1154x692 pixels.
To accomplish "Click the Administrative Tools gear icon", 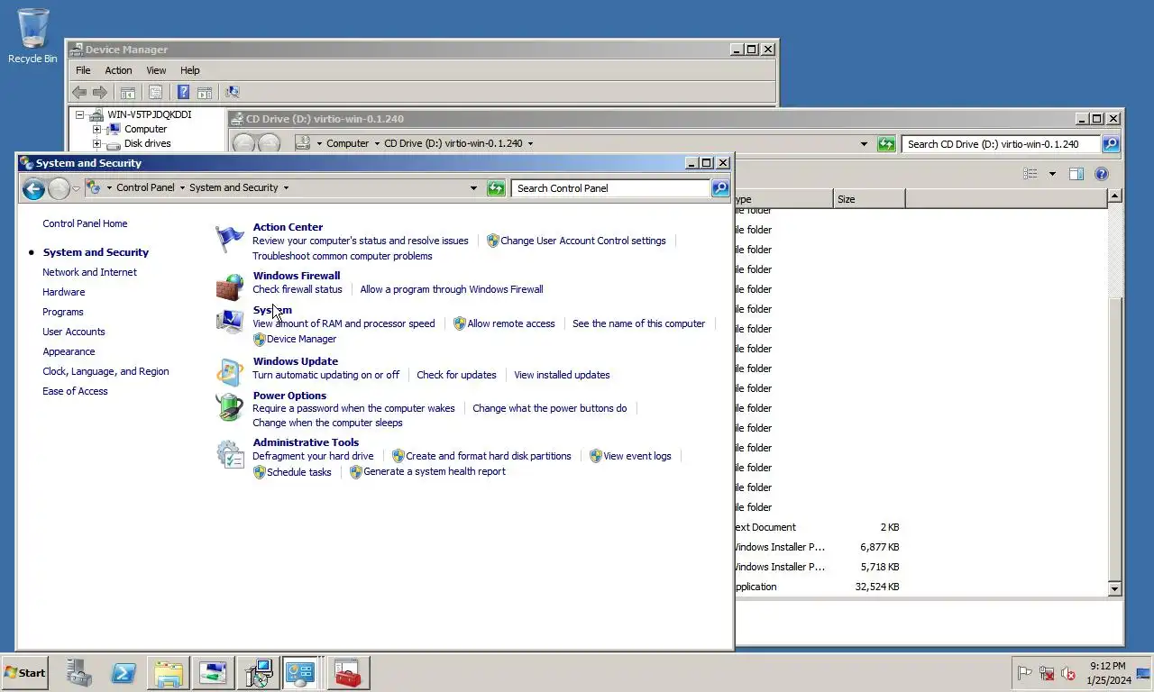I will tap(230, 453).
